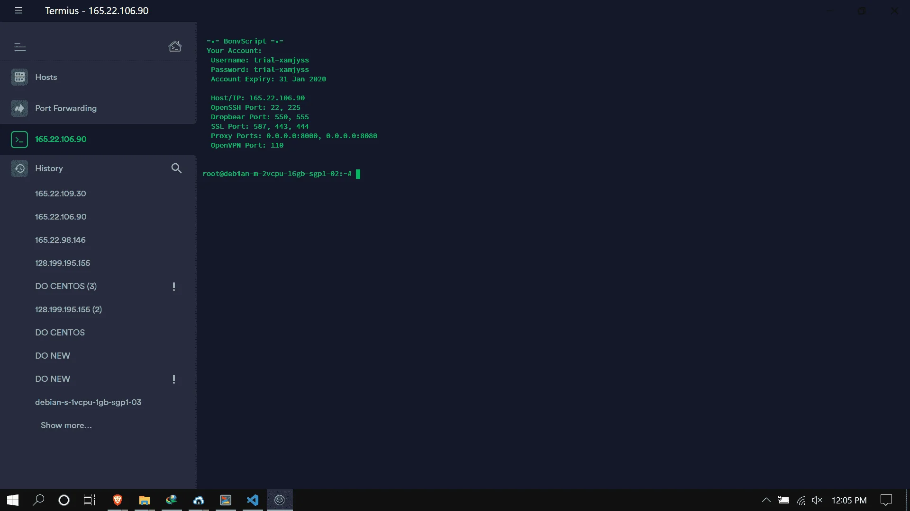
Task: Select the DO NEW entry with a warning
Action: click(x=53, y=379)
